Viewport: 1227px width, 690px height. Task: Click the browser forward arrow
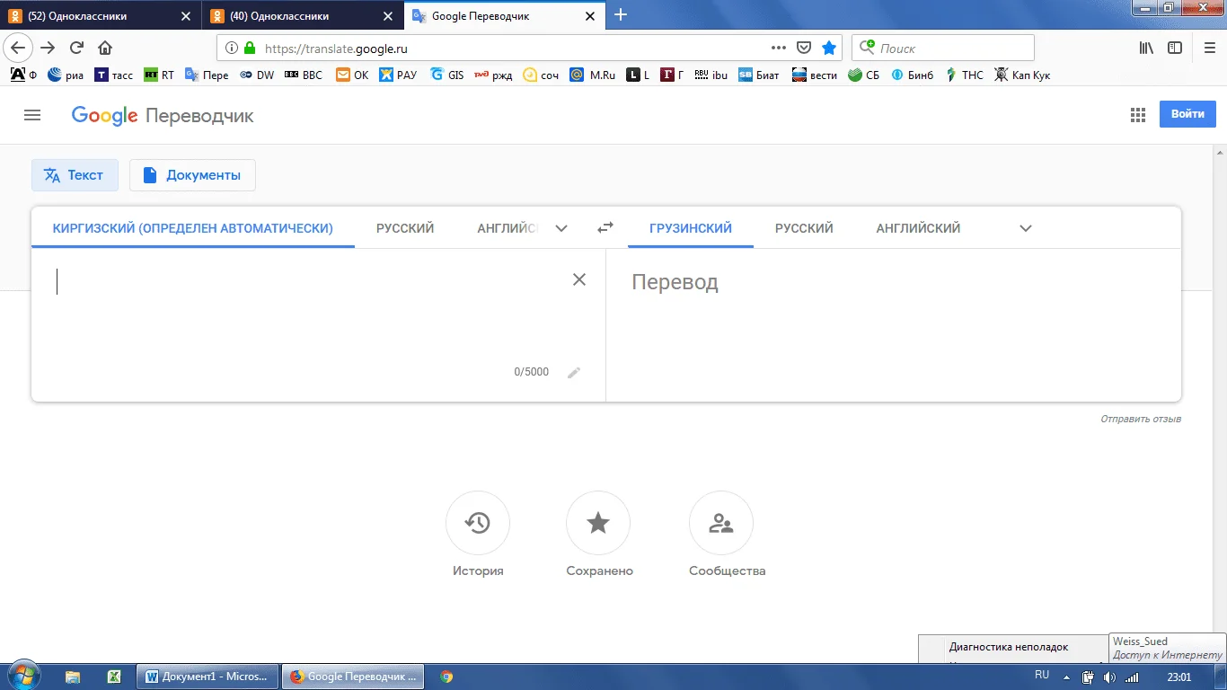point(49,49)
